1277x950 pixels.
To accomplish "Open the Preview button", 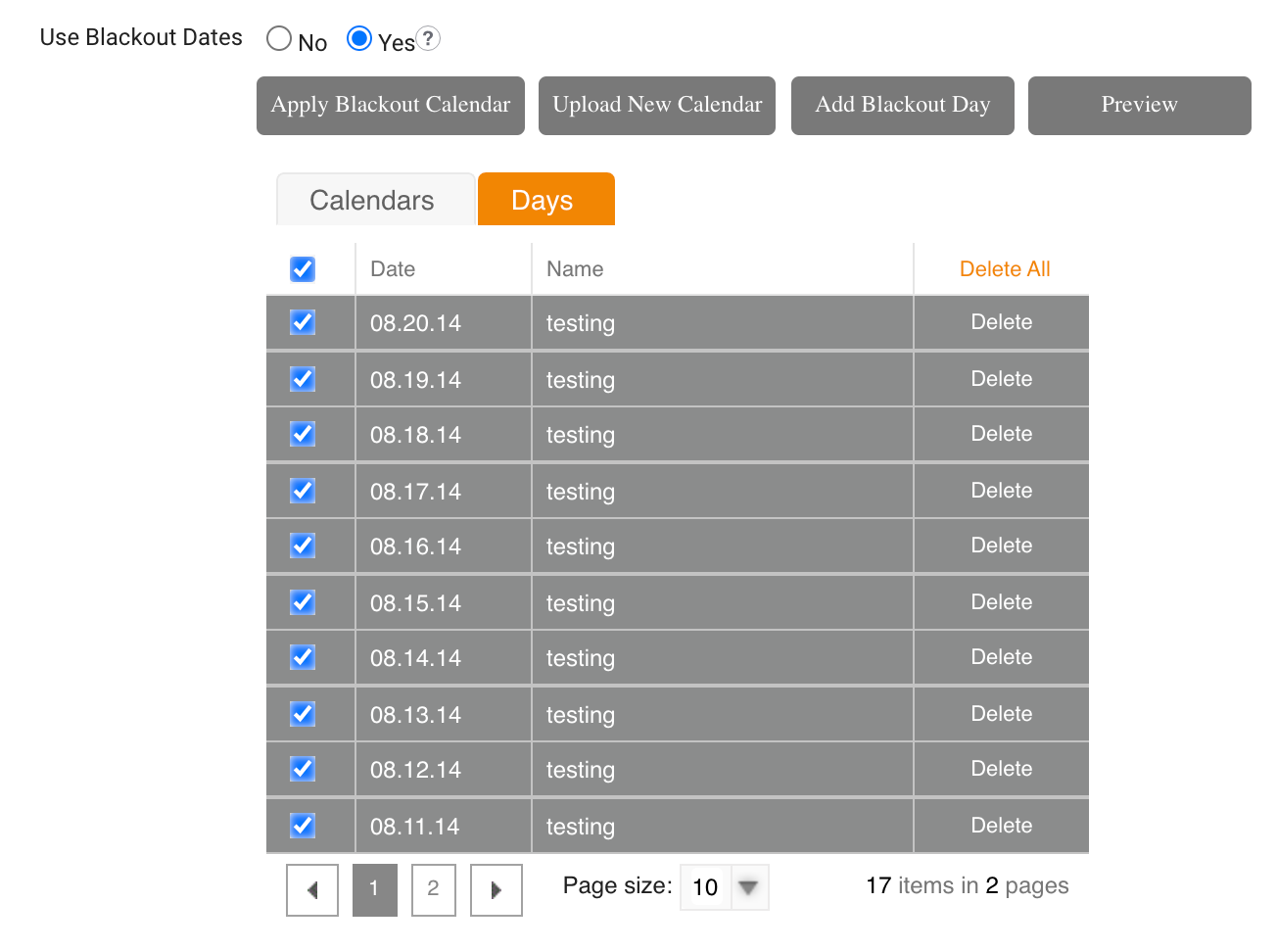I will point(1139,105).
